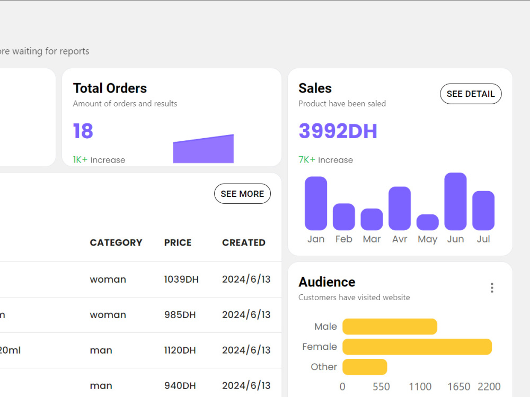Click the May bar in Sales chart
This screenshot has width=530, height=397.
(428, 222)
